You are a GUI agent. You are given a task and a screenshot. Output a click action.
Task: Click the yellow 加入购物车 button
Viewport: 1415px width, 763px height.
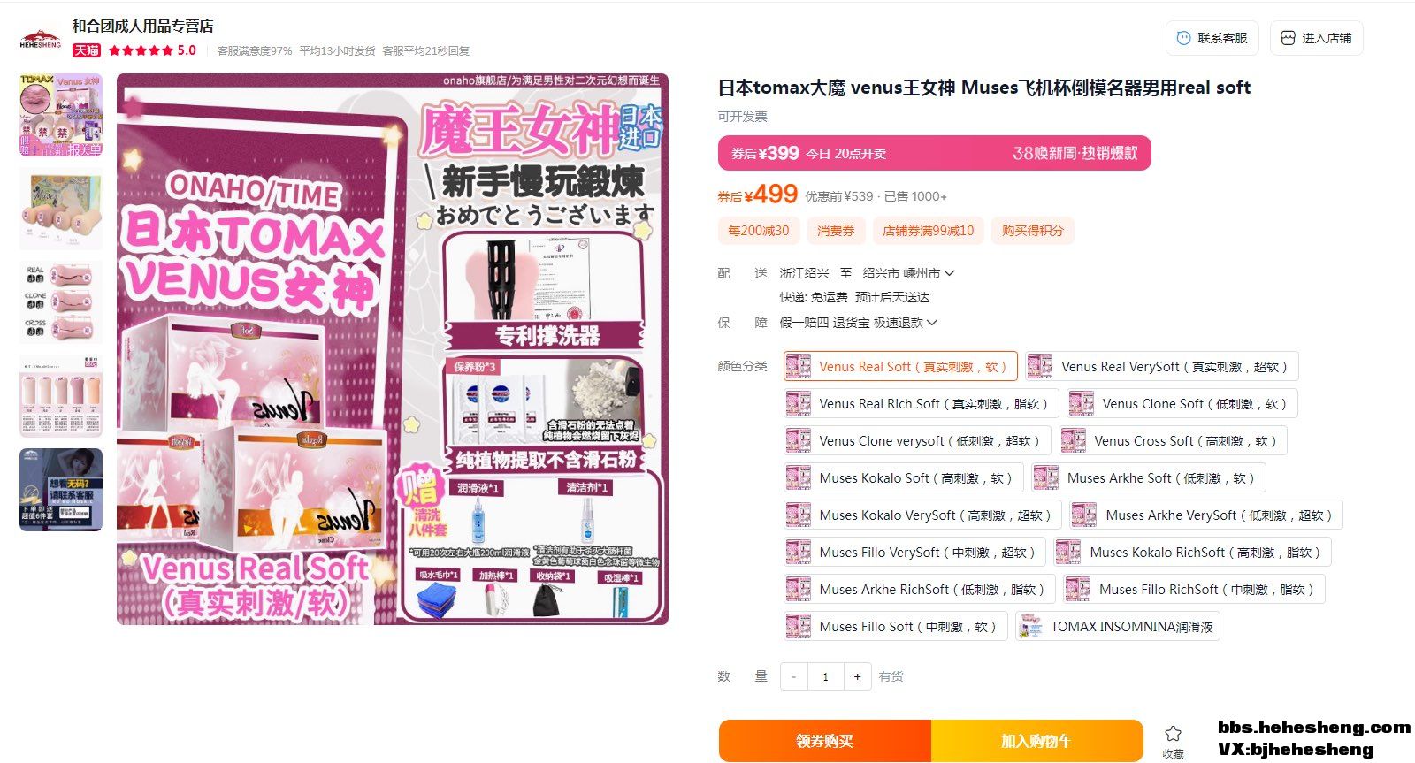(1036, 741)
